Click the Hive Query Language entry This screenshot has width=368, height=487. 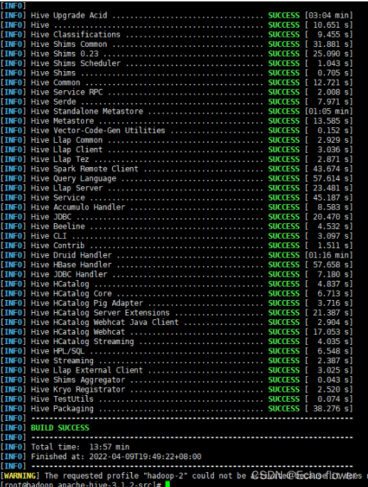[73, 178]
